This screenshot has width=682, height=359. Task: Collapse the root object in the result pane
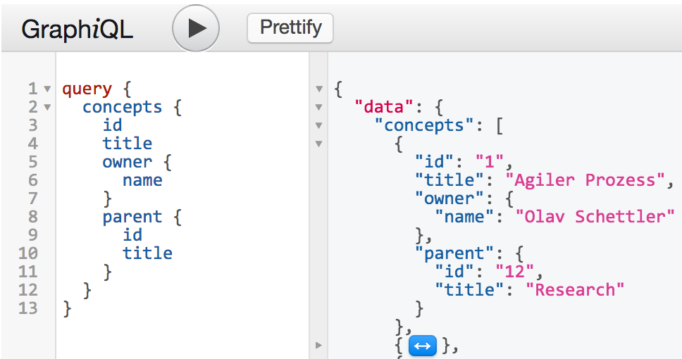(x=319, y=89)
